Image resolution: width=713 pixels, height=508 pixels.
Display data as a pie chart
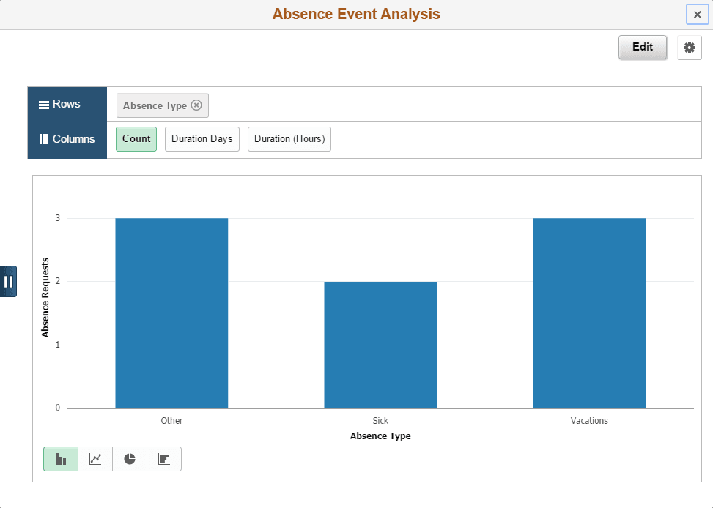click(x=129, y=459)
